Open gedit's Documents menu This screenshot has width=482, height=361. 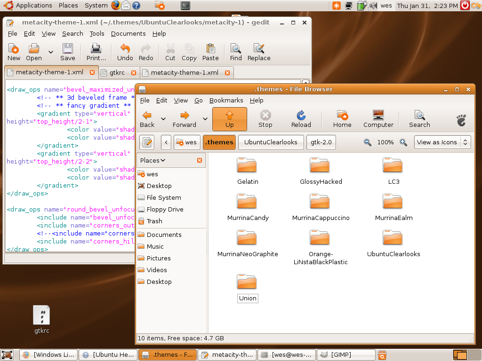coord(128,33)
